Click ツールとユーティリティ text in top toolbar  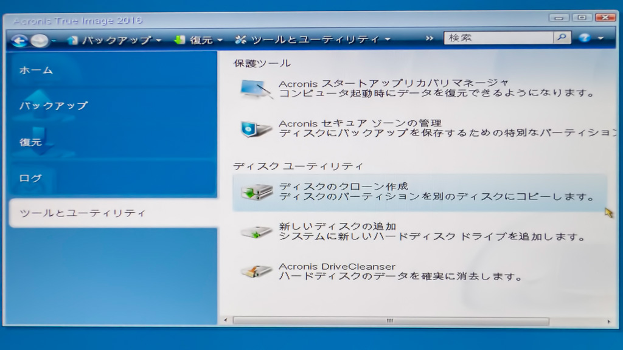click(x=315, y=39)
